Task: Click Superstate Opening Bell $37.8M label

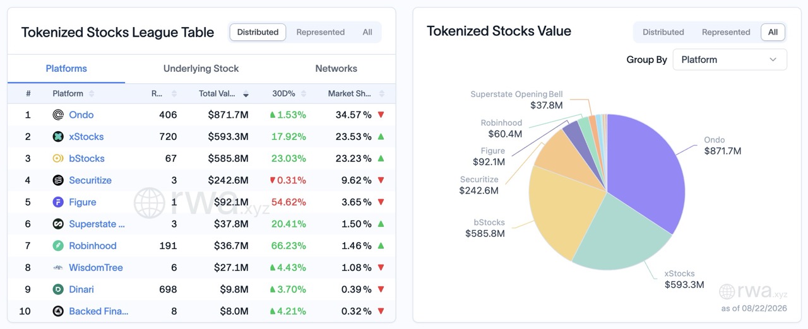Action: pos(516,100)
